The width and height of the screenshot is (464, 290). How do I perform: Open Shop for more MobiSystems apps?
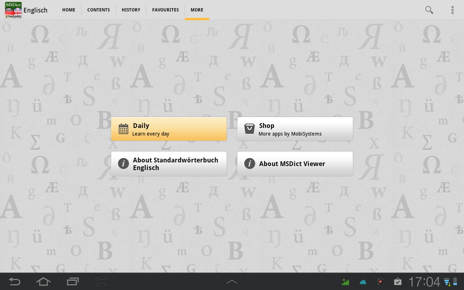click(x=295, y=129)
